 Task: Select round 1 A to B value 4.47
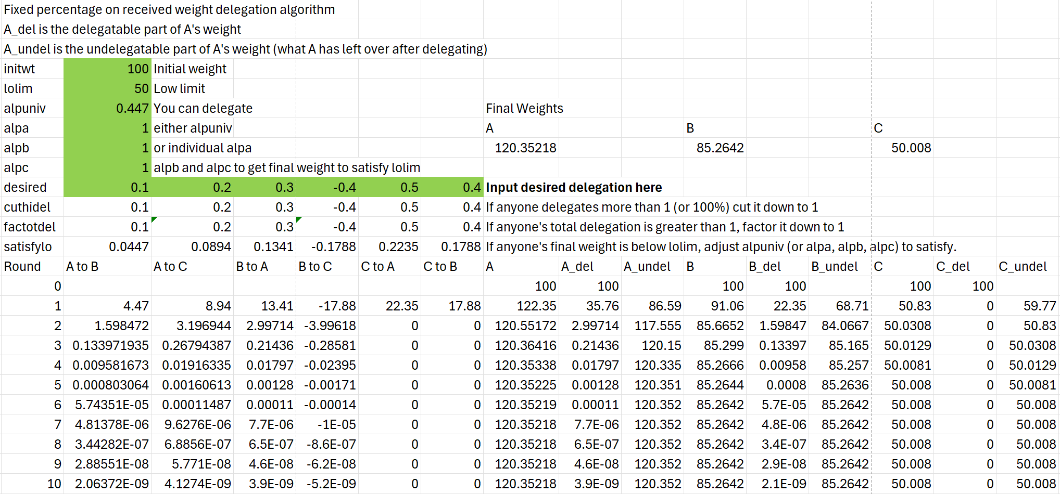pos(107,306)
